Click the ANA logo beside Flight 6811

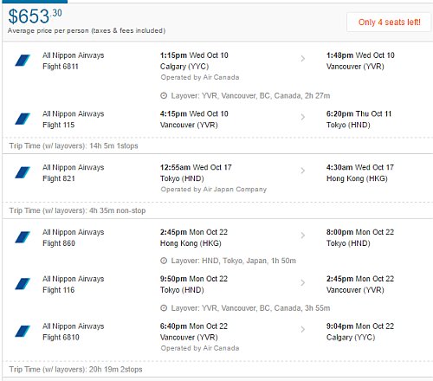coord(23,61)
